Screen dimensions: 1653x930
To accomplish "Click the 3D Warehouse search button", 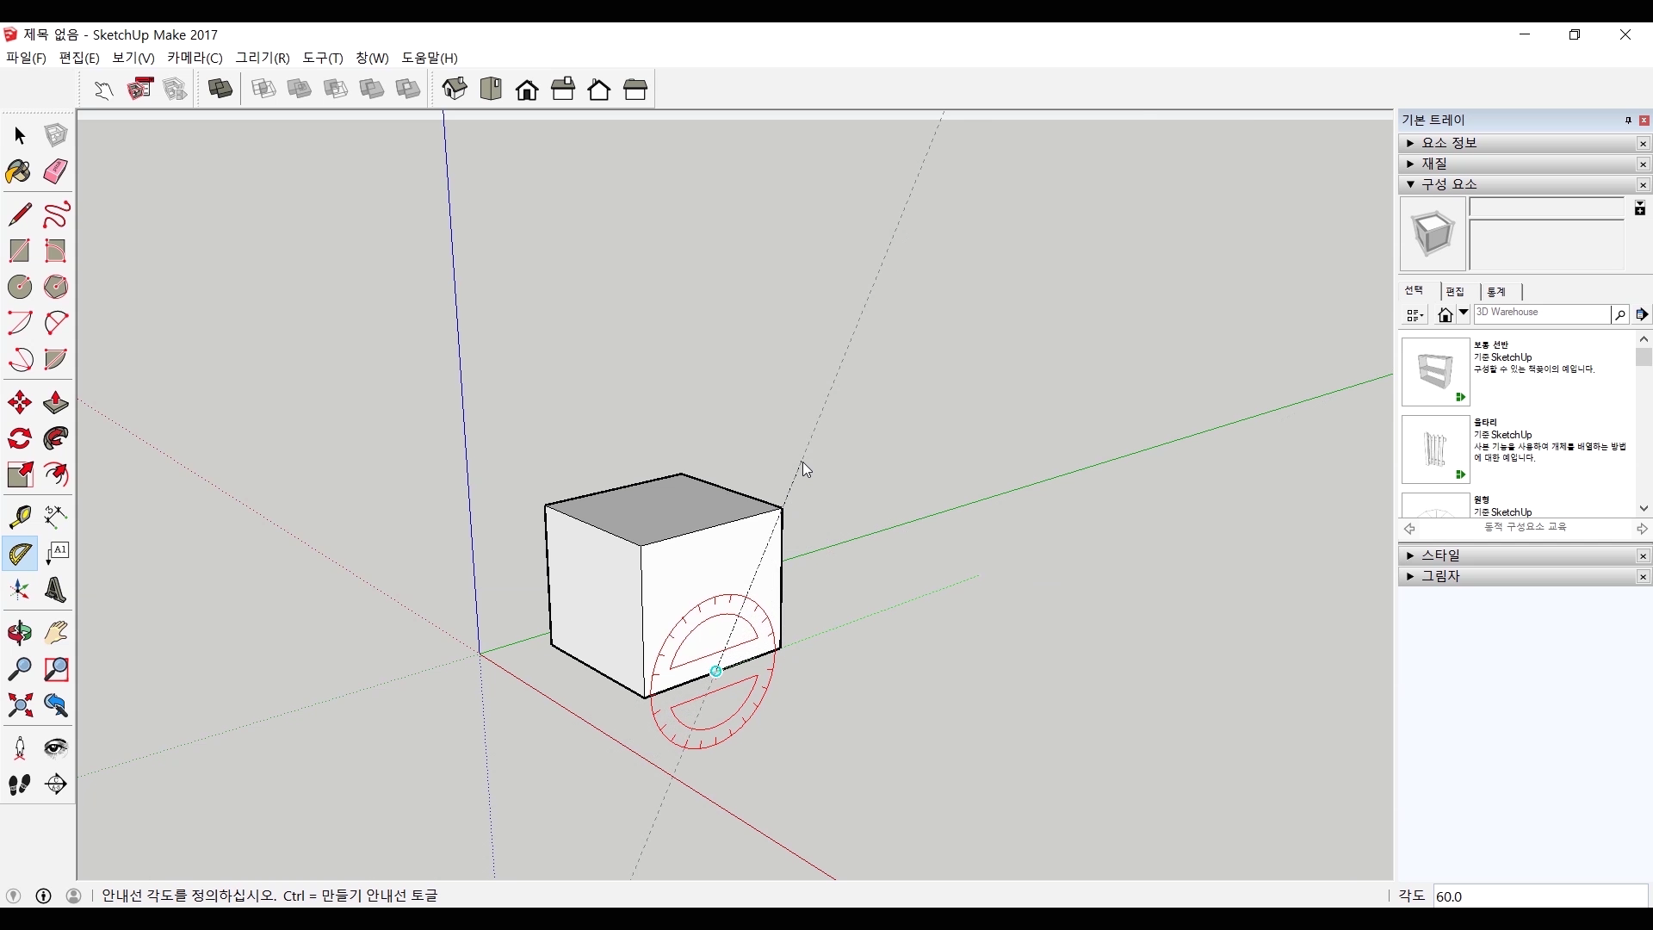I will point(1619,314).
